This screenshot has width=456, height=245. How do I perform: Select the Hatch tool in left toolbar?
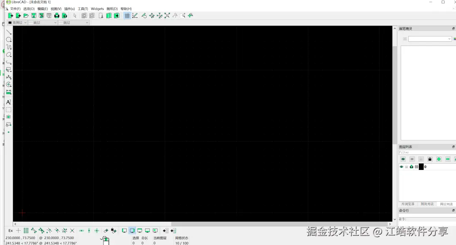(x=9, y=110)
